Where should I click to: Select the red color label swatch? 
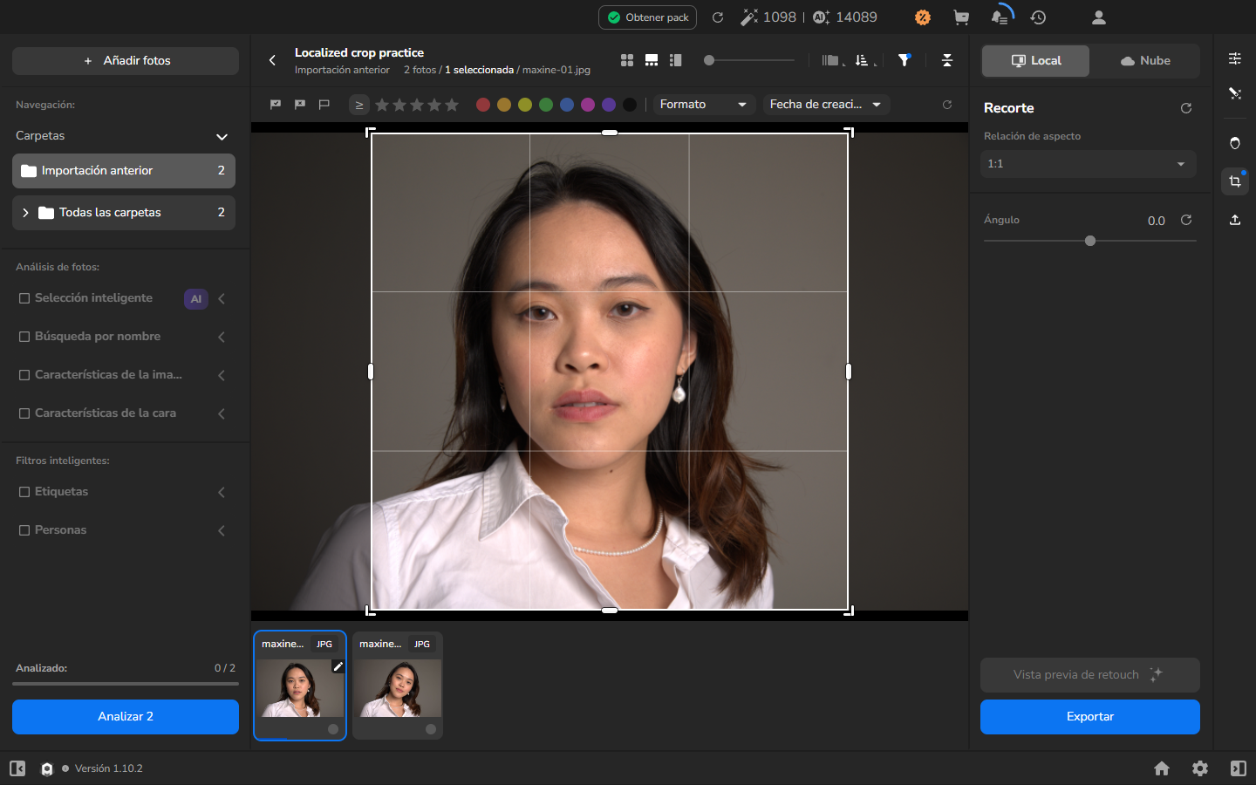point(483,105)
